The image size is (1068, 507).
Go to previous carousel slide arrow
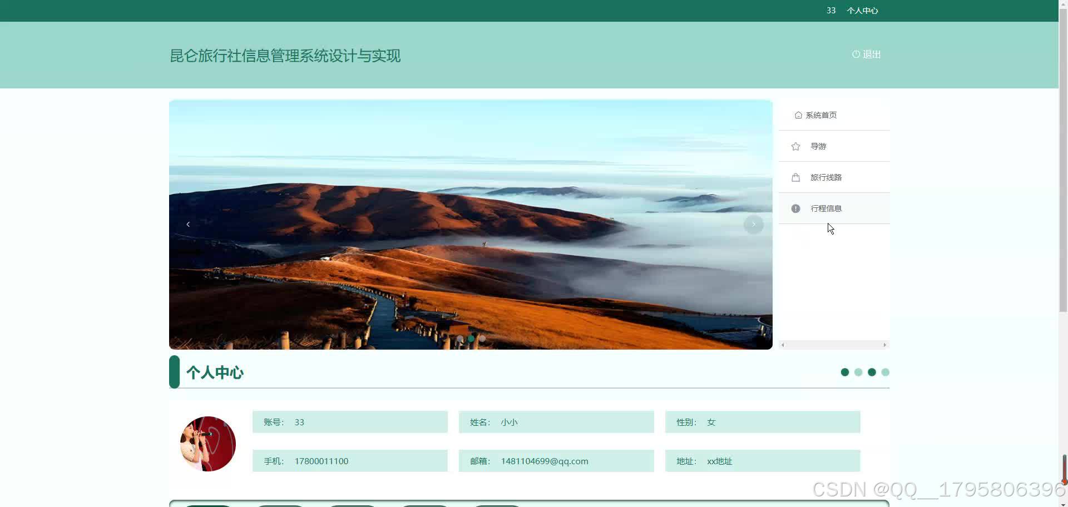pos(188,224)
